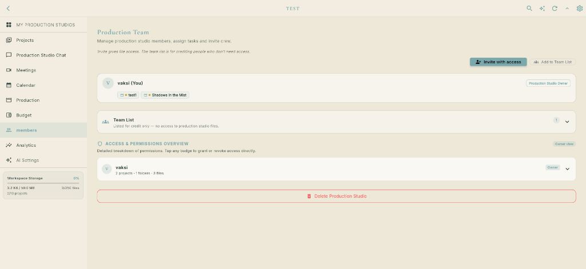Open search with the magnifier icon
Screen dimensions: 586x269
(529, 8)
